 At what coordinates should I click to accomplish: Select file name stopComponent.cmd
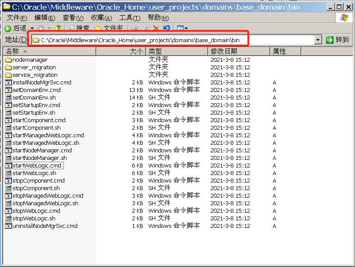click(39, 181)
